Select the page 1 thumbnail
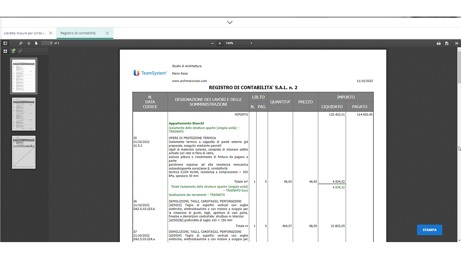Screen dimensions: 461x259 point(24,76)
